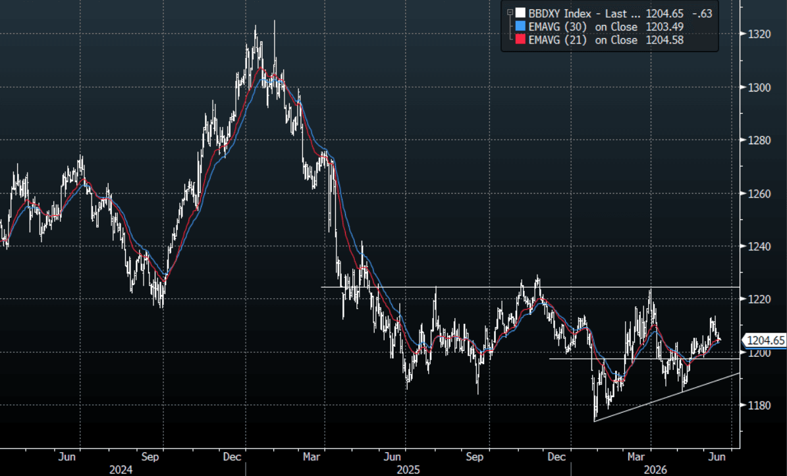Click the white BBDXY Index color swatch
This screenshot has height=476, width=787.
pos(520,14)
